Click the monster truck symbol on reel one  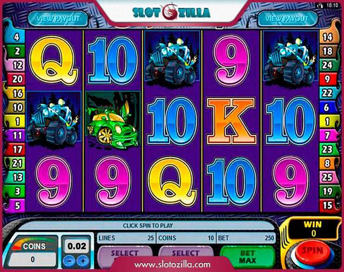[54, 120]
